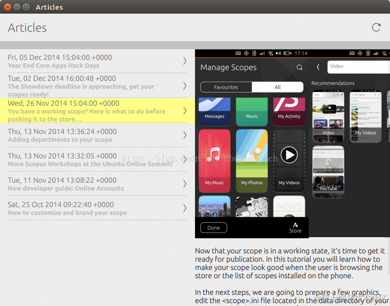Open the My Videos recommendation thumbnail
390x306 pixels.
(365, 116)
